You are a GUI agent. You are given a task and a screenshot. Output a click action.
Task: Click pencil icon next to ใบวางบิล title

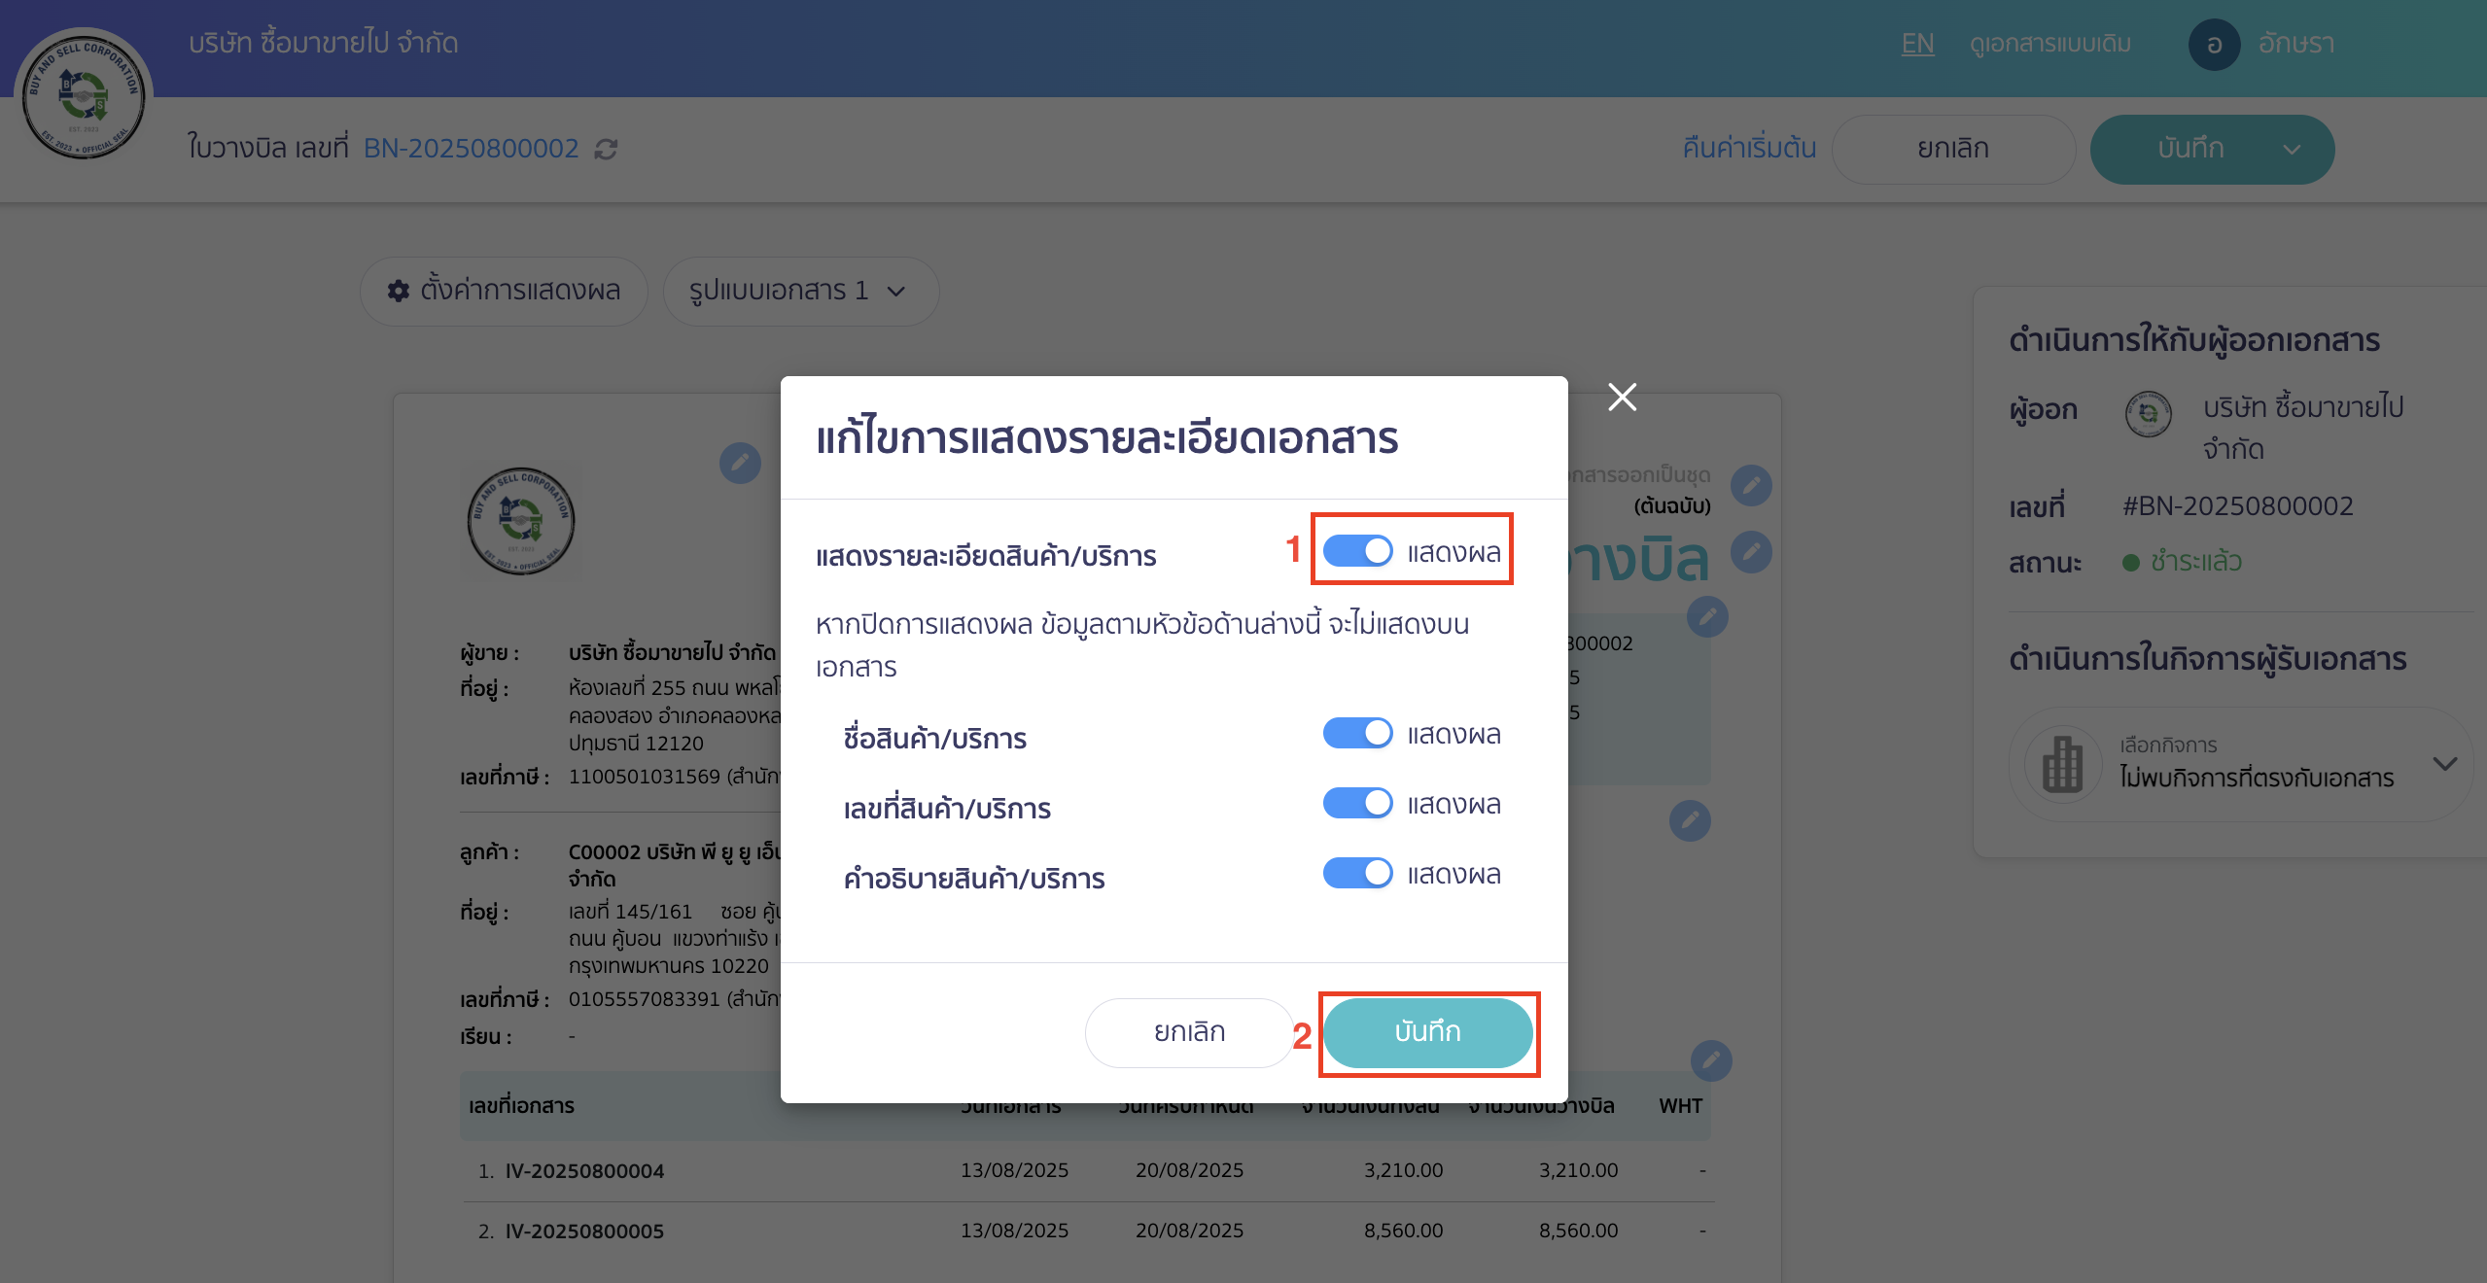[1750, 552]
